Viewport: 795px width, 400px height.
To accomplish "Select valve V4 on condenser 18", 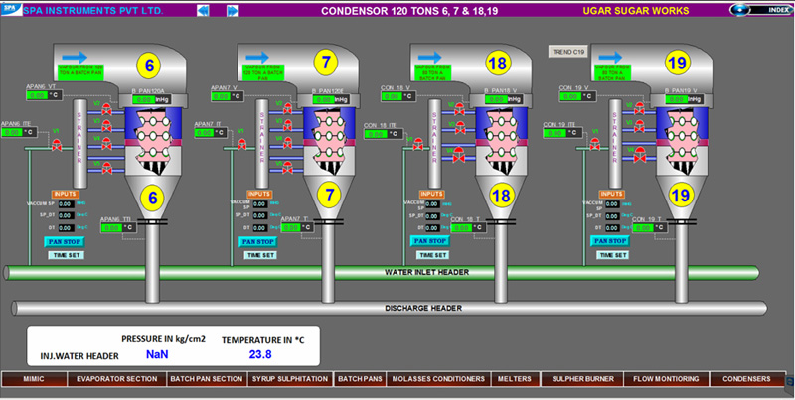I will click(x=459, y=156).
